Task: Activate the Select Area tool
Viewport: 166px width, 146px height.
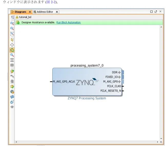Action: (12, 40)
